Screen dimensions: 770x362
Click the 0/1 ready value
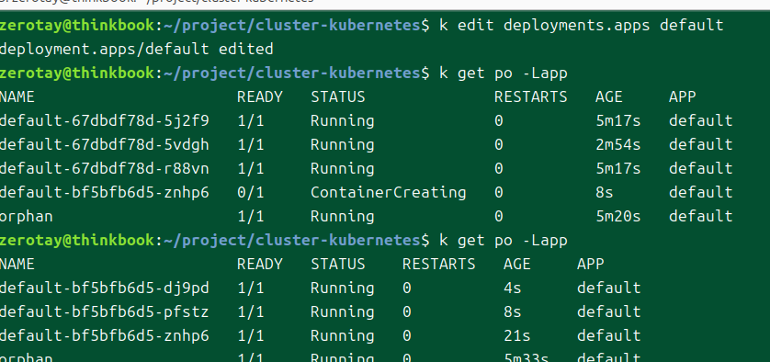pyautogui.click(x=251, y=193)
